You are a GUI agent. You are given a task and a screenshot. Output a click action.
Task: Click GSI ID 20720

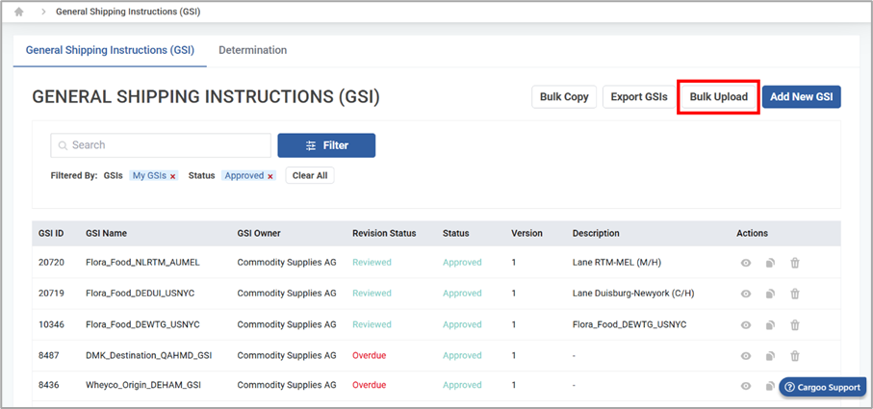(x=51, y=262)
